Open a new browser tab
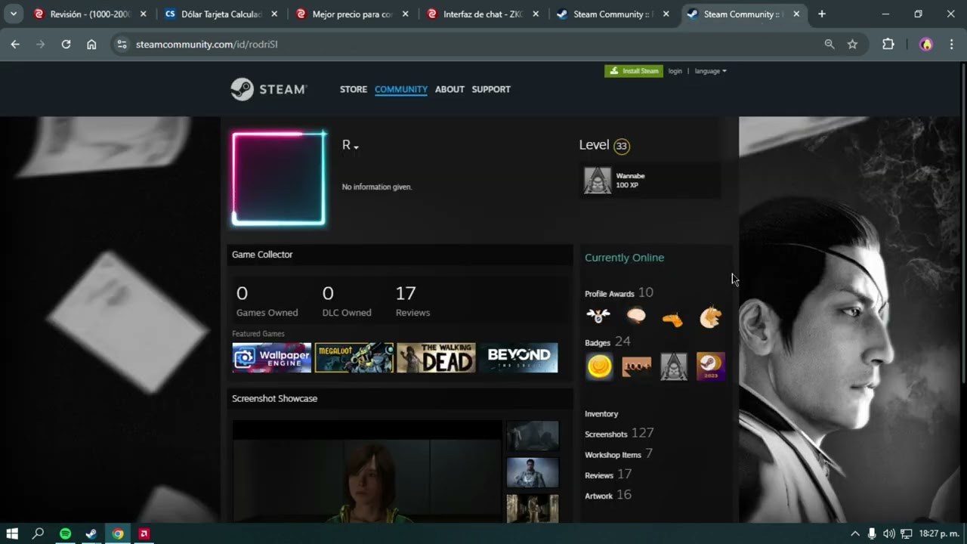 pyautogui.click(x=822, y=14)
